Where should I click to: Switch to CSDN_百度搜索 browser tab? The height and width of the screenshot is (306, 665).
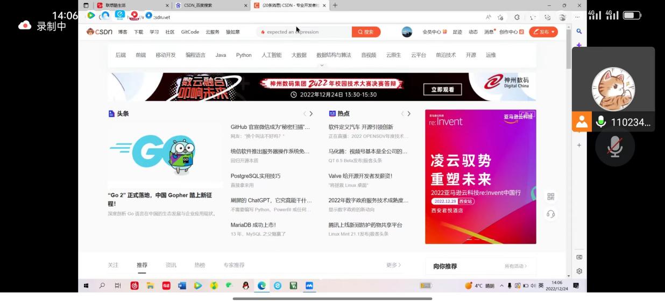[x=207, y=5]
